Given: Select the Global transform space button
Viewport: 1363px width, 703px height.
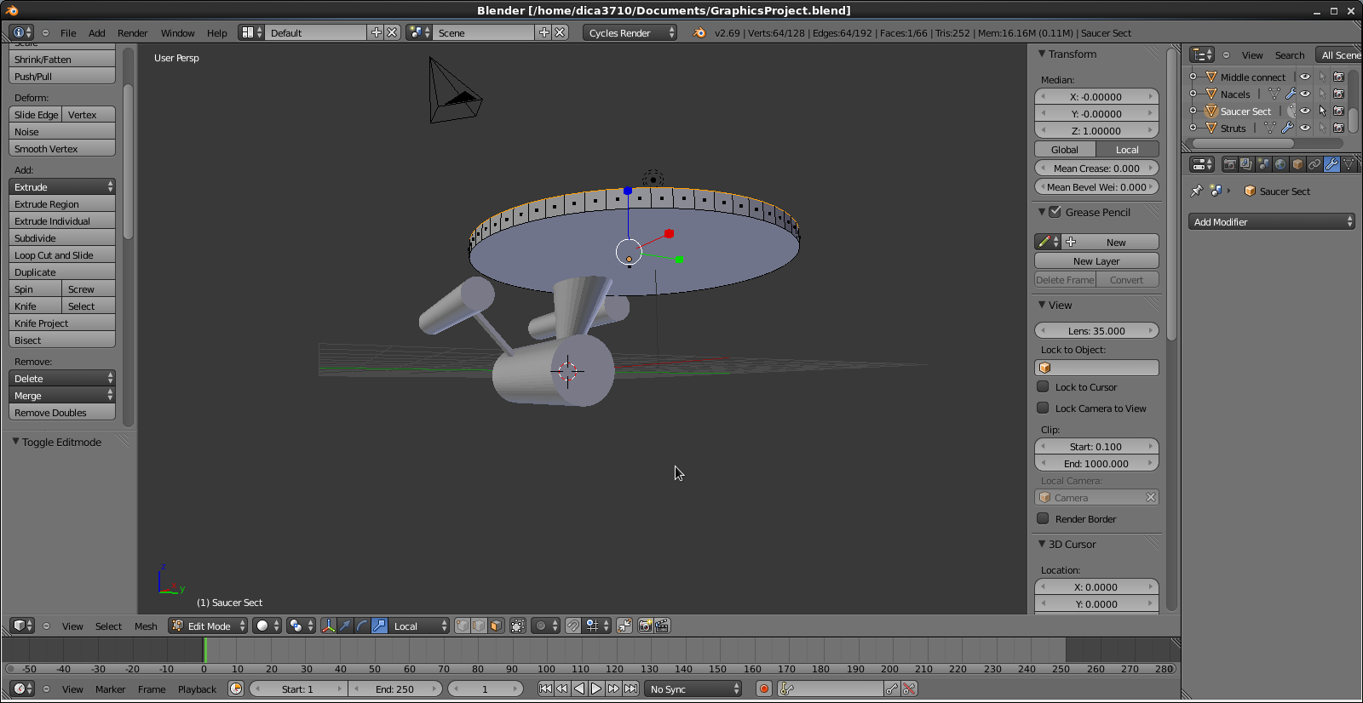Looking at the screenshot, I should click(x=1065, y=150).
